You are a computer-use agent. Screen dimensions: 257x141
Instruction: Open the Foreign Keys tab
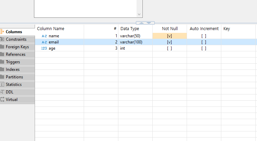click(x=17, y=47)
